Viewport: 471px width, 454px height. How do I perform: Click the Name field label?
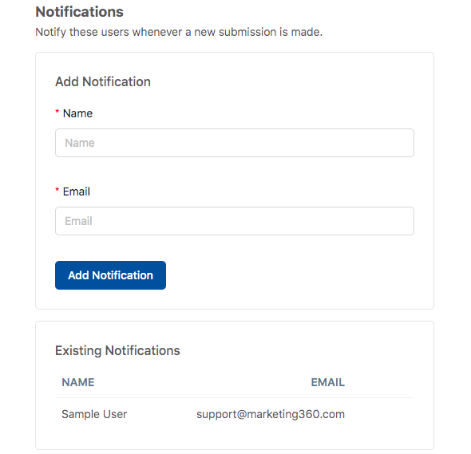(x=77, y=113)
